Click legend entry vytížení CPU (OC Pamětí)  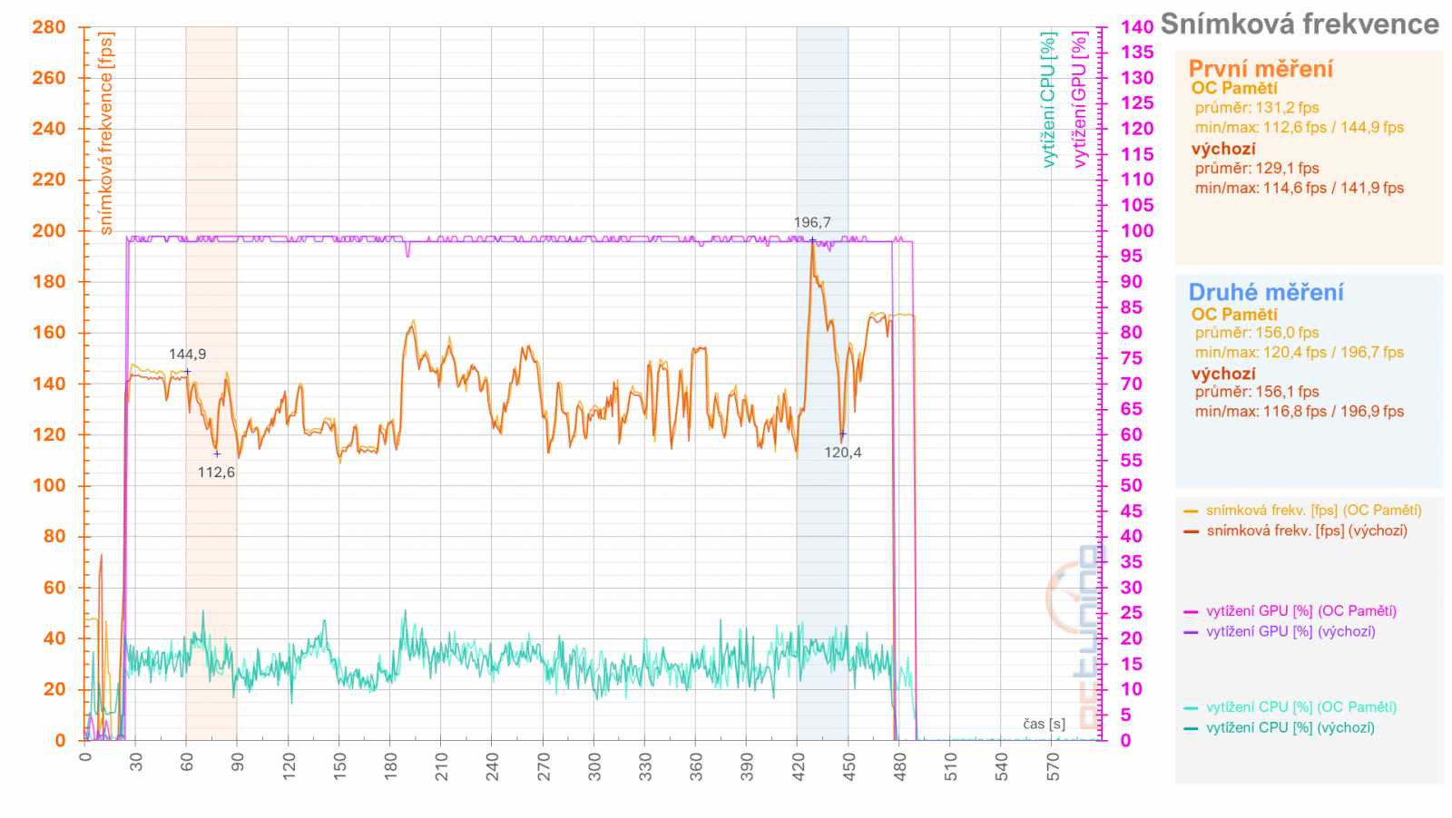[1301, 707]
